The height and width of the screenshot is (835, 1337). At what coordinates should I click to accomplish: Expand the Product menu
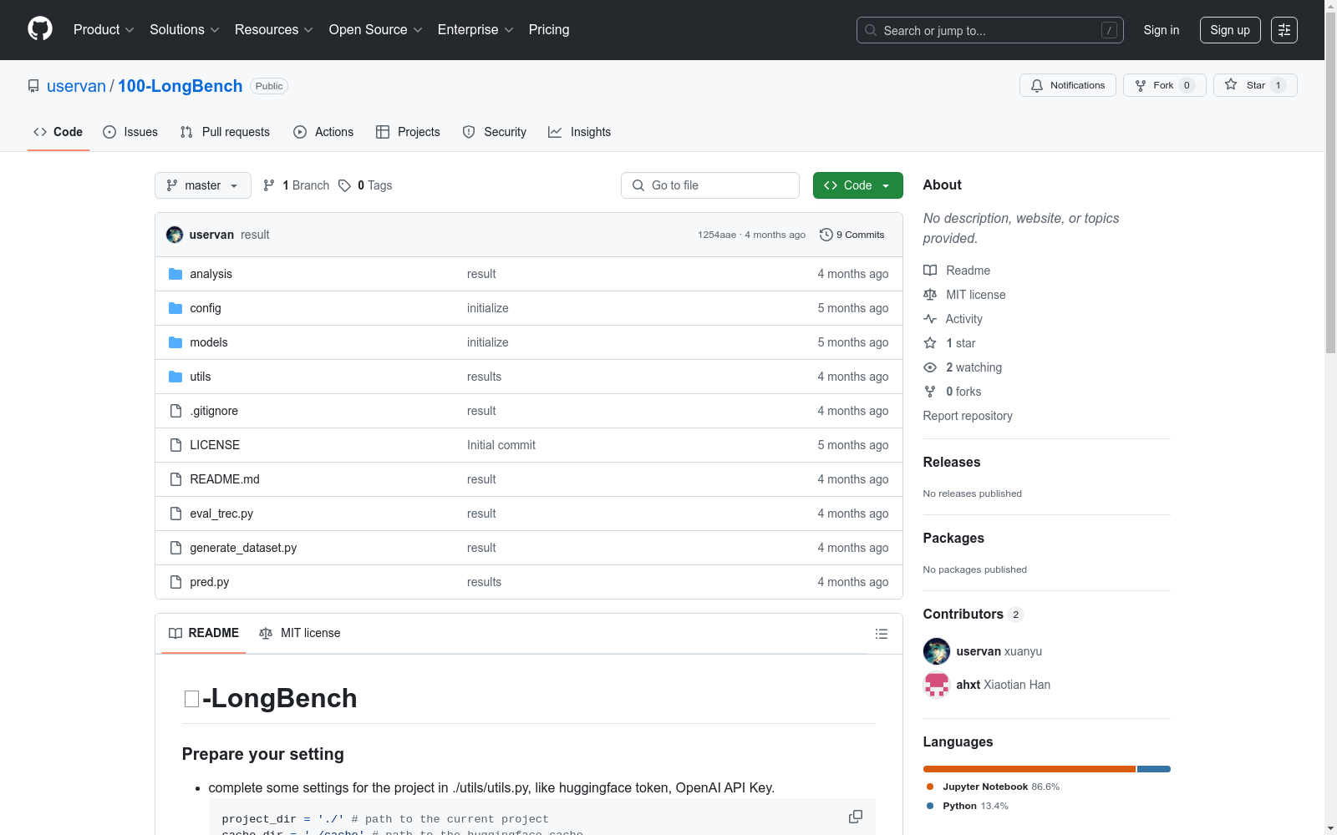pyautogui.click(x=104, y=30)
